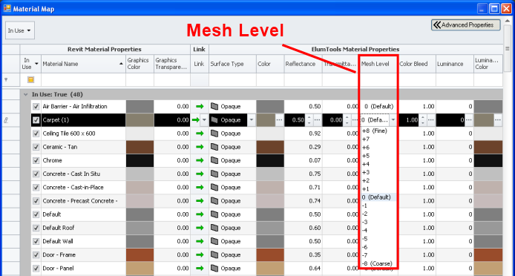Screen dimensions: 515x276
Task: Uncheck the Ceiling Tile 600 x 600 checkbox
Action: [x=36, y=134]
